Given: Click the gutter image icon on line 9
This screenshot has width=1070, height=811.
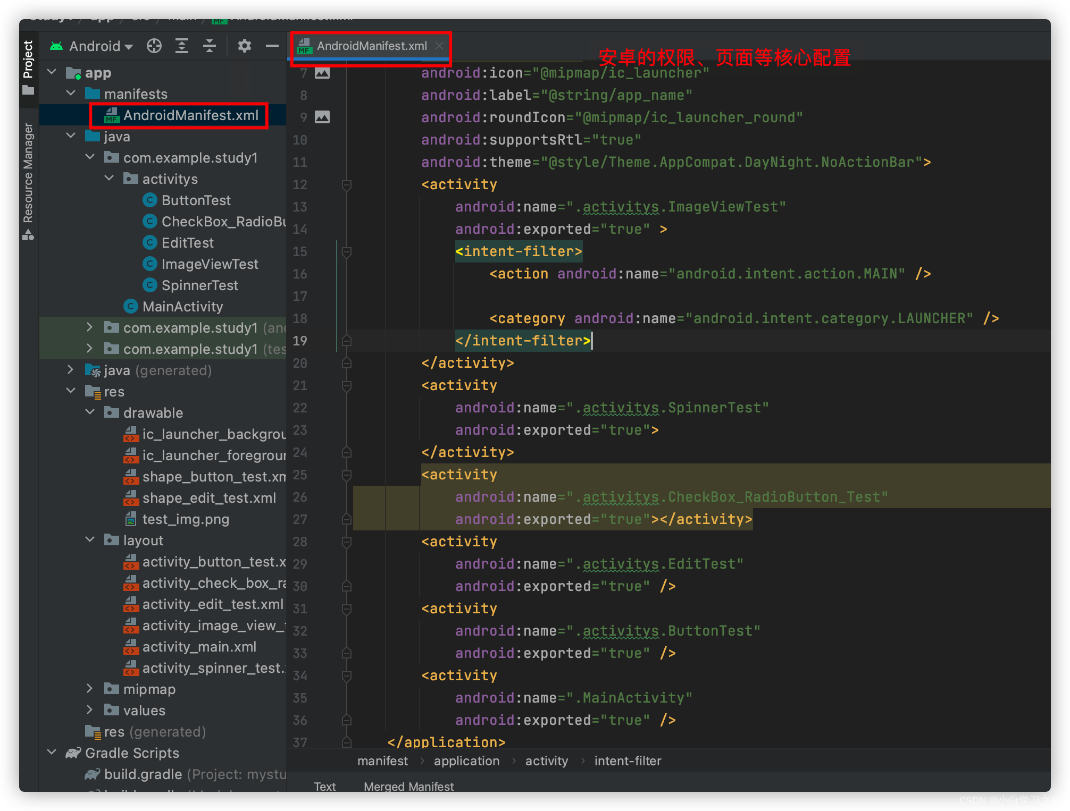Looking at the screenshot, I should point(322,117).
